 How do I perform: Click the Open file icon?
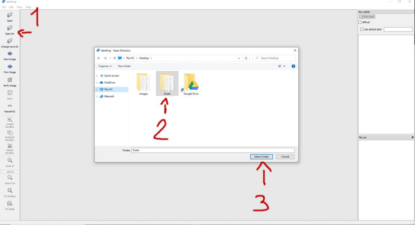tap(10, 15)
